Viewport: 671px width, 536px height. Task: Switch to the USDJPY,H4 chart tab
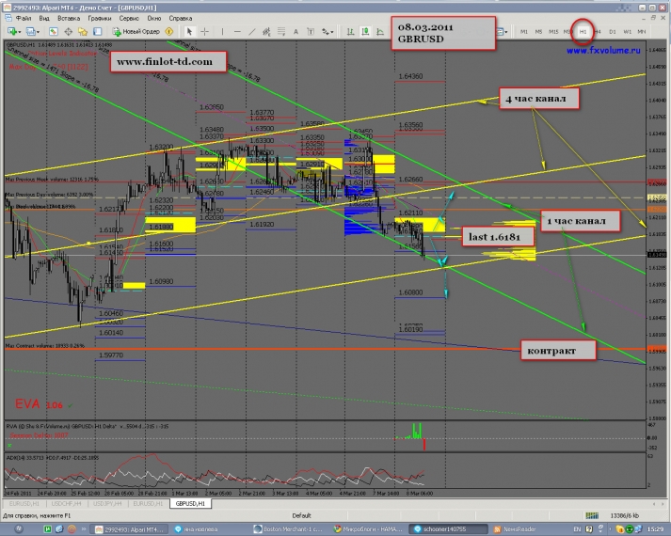(107, 503)
